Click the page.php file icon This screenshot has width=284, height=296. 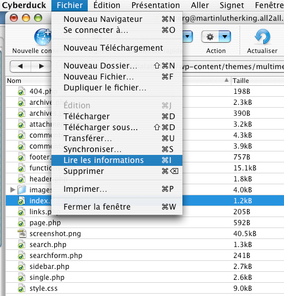[21, 223]
